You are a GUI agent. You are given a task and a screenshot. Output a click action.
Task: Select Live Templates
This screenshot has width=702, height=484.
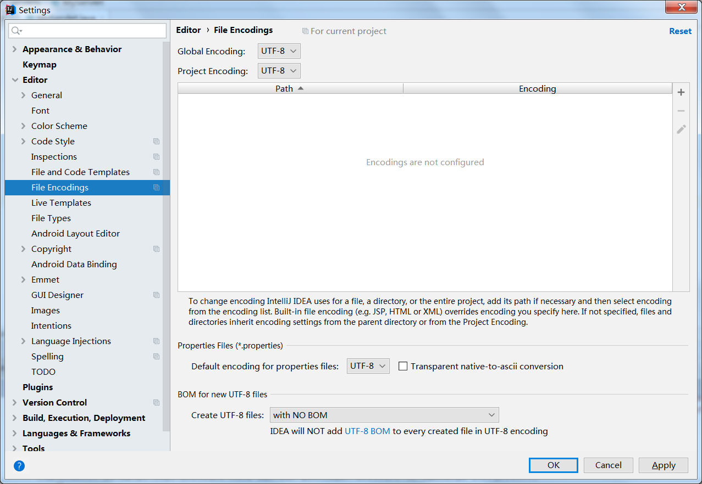click(61, 203)
